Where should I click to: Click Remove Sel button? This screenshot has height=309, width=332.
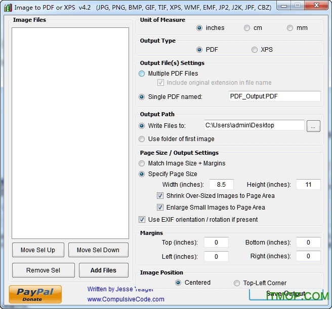44,270
